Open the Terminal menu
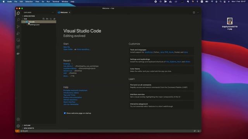The width and height of the screenshot is (248, 139). point(56,2)
